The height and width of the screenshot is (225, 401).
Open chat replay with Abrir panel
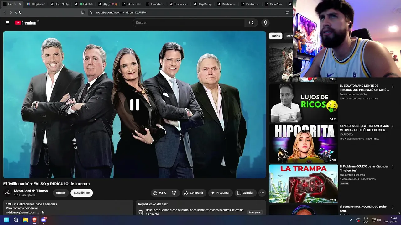[255, 212]
